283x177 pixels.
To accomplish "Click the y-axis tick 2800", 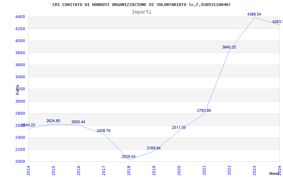I will [20, 113].
